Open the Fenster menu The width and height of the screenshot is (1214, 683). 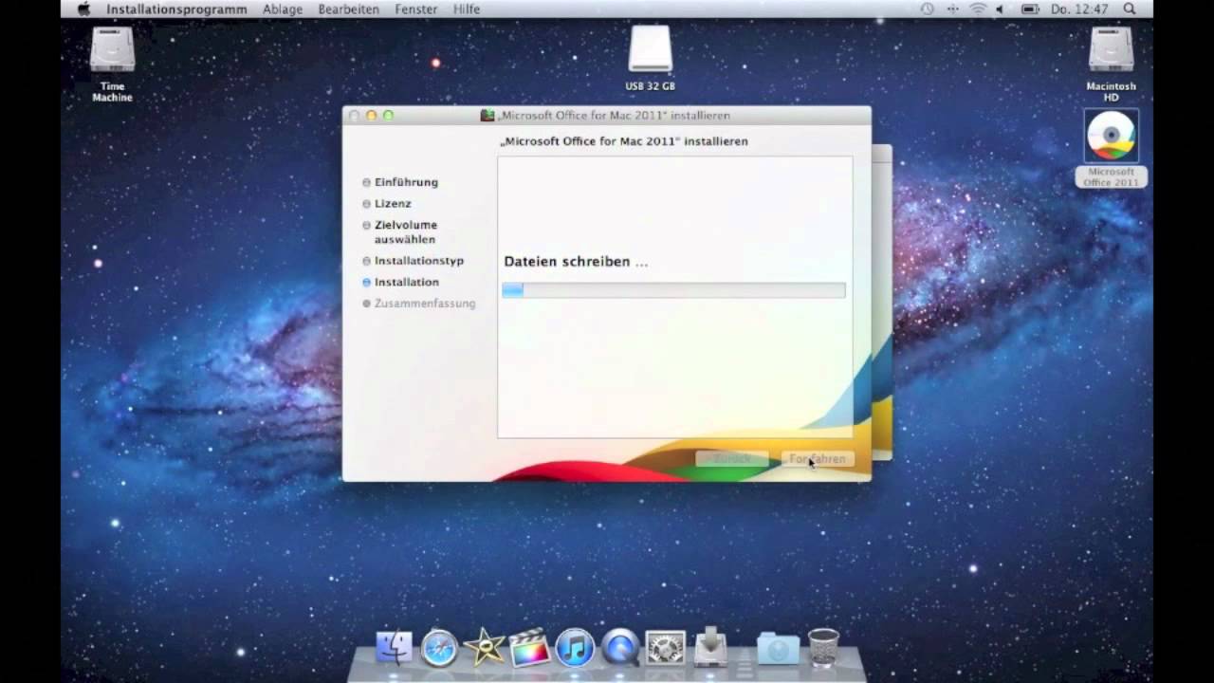416,9
